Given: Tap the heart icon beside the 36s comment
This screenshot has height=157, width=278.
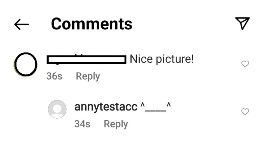Looking at the screenshot, I should click(245, 64).
